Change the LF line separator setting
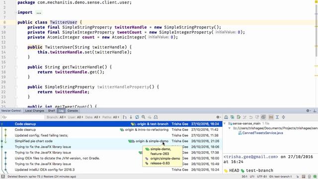The width and height of the screenshot is (318, 179). click(252, 177)
